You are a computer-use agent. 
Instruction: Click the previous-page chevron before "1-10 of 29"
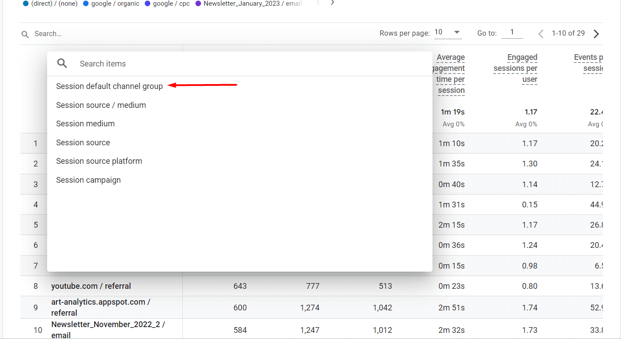coord(540,33)
